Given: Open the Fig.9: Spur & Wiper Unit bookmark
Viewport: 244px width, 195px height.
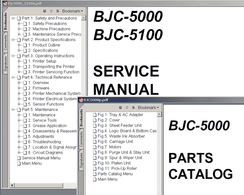Looking at the screenshot, I should coord(120,158).
